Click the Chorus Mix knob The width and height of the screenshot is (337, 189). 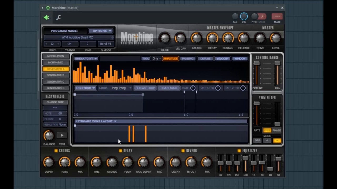pyautogui.click(x=80, y=162)
